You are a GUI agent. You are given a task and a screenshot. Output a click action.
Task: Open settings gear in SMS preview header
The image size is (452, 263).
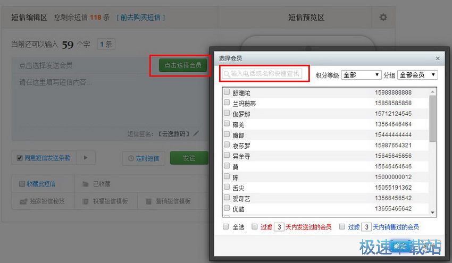click(x=383, y=18)
